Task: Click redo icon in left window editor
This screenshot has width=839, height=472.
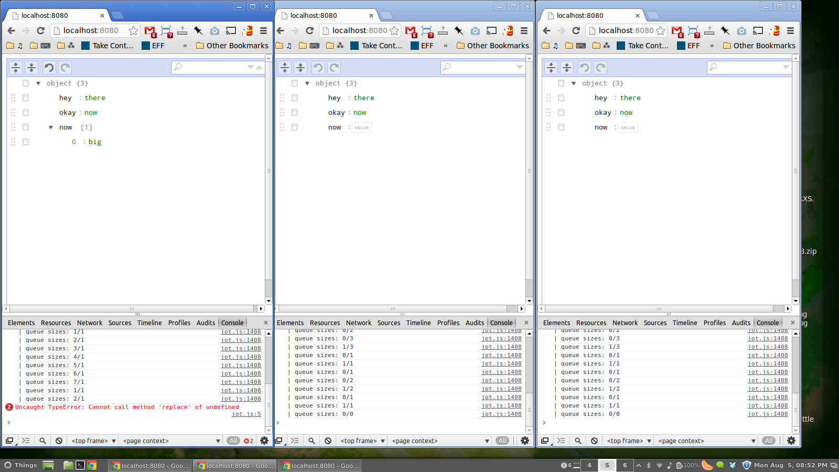Action: (x=65, y=67)
